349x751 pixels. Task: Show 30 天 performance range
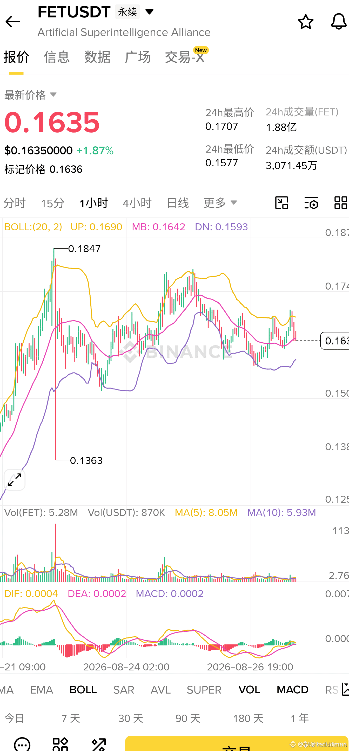coord(131,718)
